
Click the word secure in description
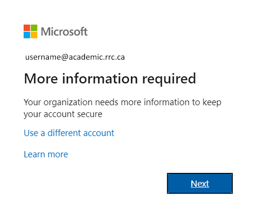pyautogui.click(x=90, y=114)
